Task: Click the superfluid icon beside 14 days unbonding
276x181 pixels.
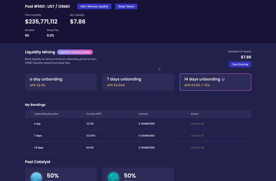Action: pos(223,79)
